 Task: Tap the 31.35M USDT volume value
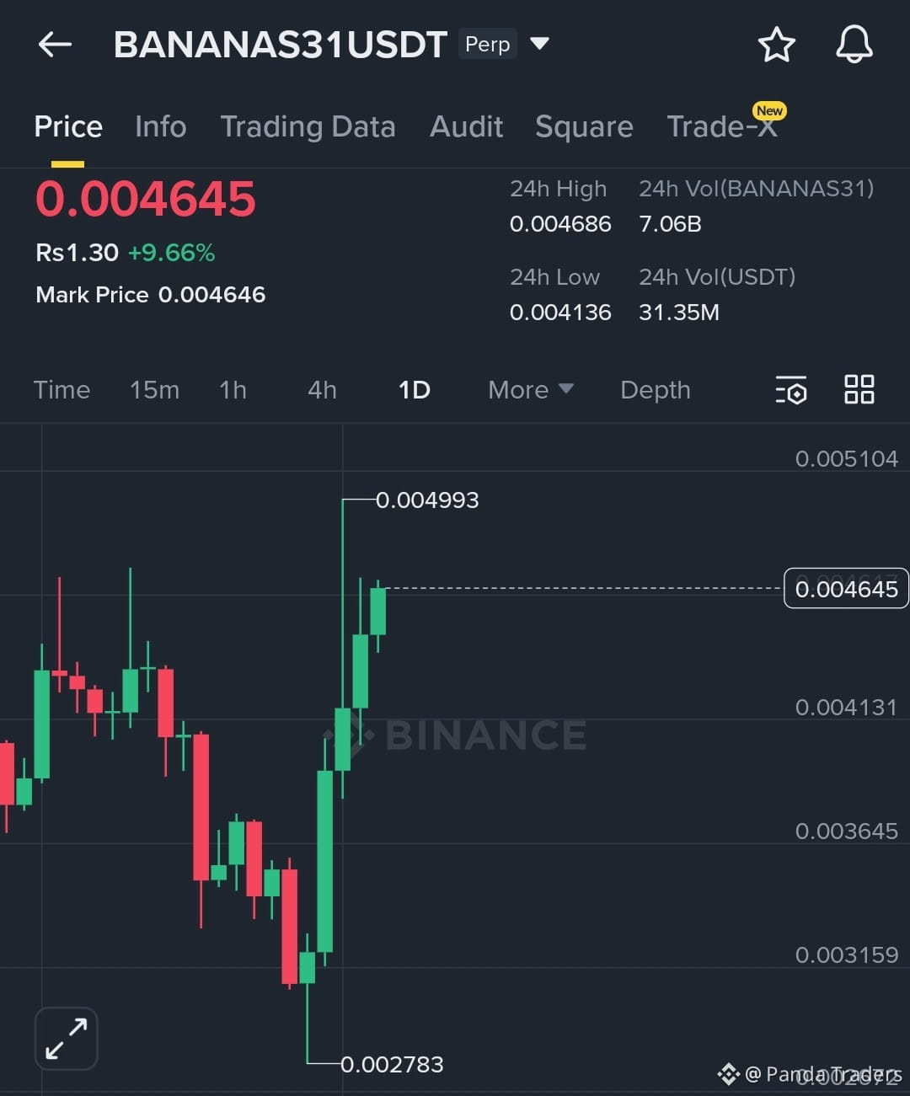[679, 313]
